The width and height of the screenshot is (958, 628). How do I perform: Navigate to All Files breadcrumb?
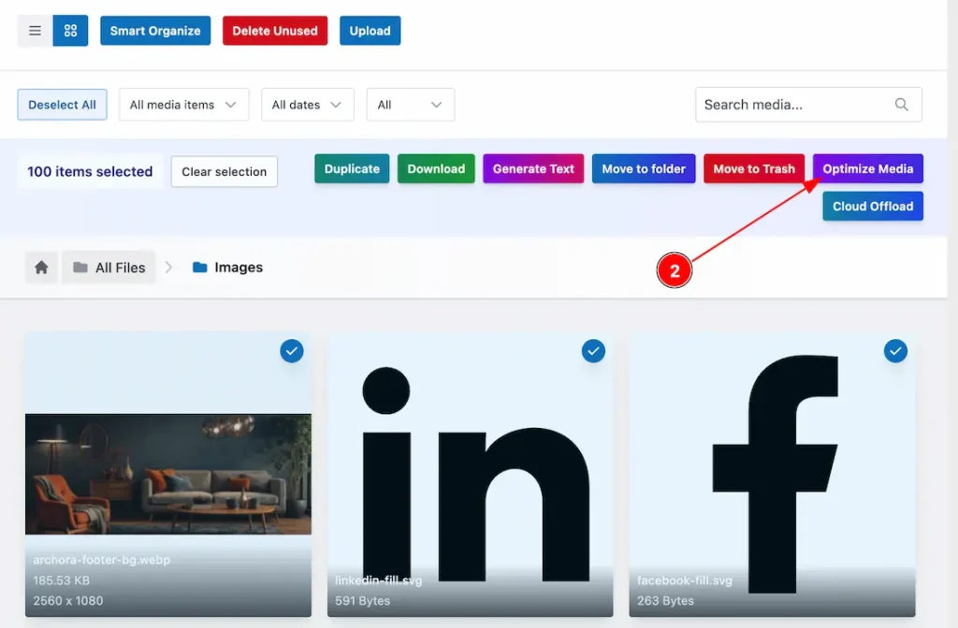109,267
